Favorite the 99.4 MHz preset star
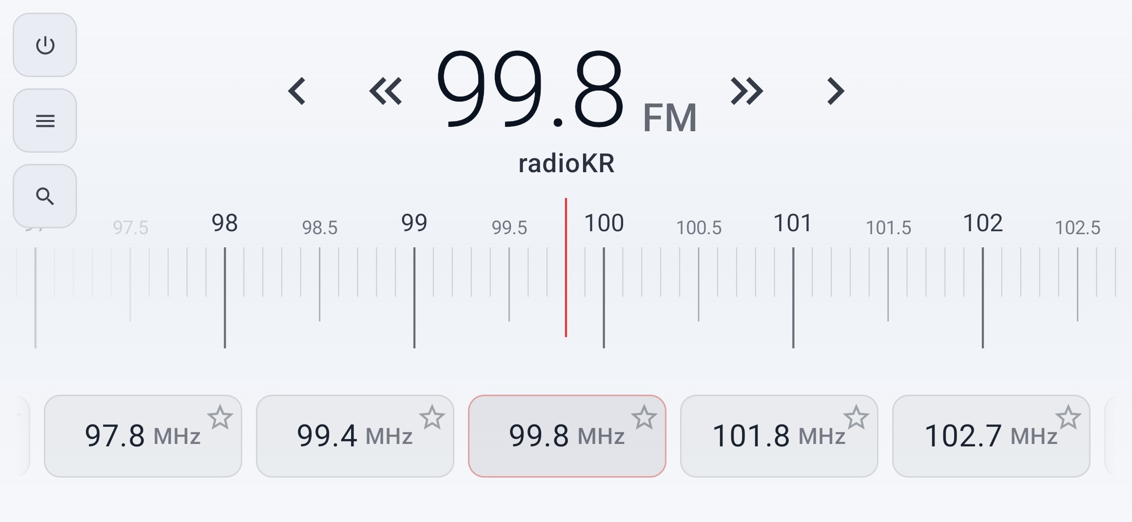The width and height of the screenshot is (1132, 522). click(432, 417)
